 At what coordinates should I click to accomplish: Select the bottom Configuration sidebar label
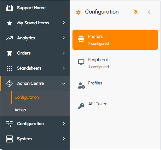(31, 124)
